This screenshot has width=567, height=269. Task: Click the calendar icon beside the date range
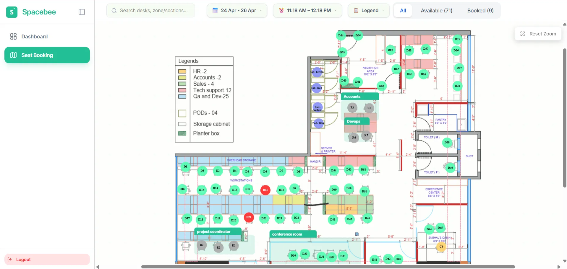215,11
